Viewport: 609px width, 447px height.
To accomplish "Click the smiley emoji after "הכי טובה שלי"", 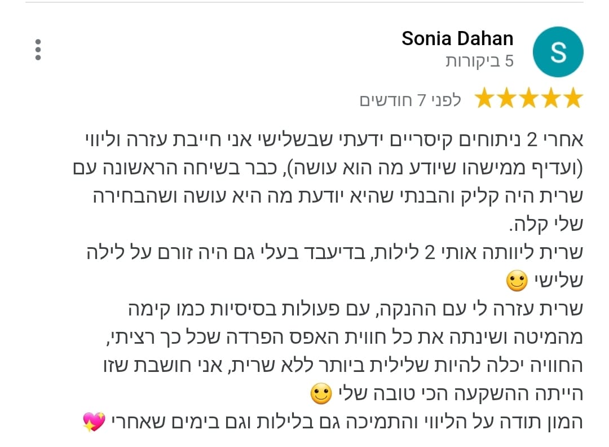I will point(321,395).
